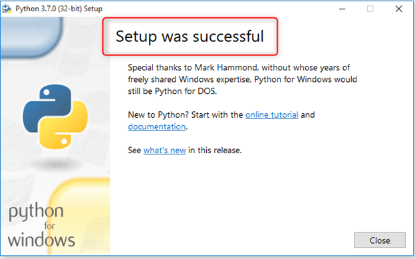Click the "python" wordmark in sidebar
Viewport: 415px width, 259px height.
[37, 212]
